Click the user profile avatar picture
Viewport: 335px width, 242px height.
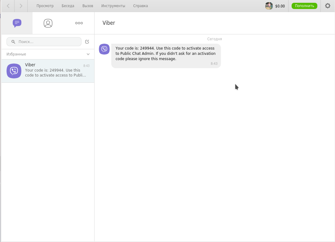coord(269,6)
